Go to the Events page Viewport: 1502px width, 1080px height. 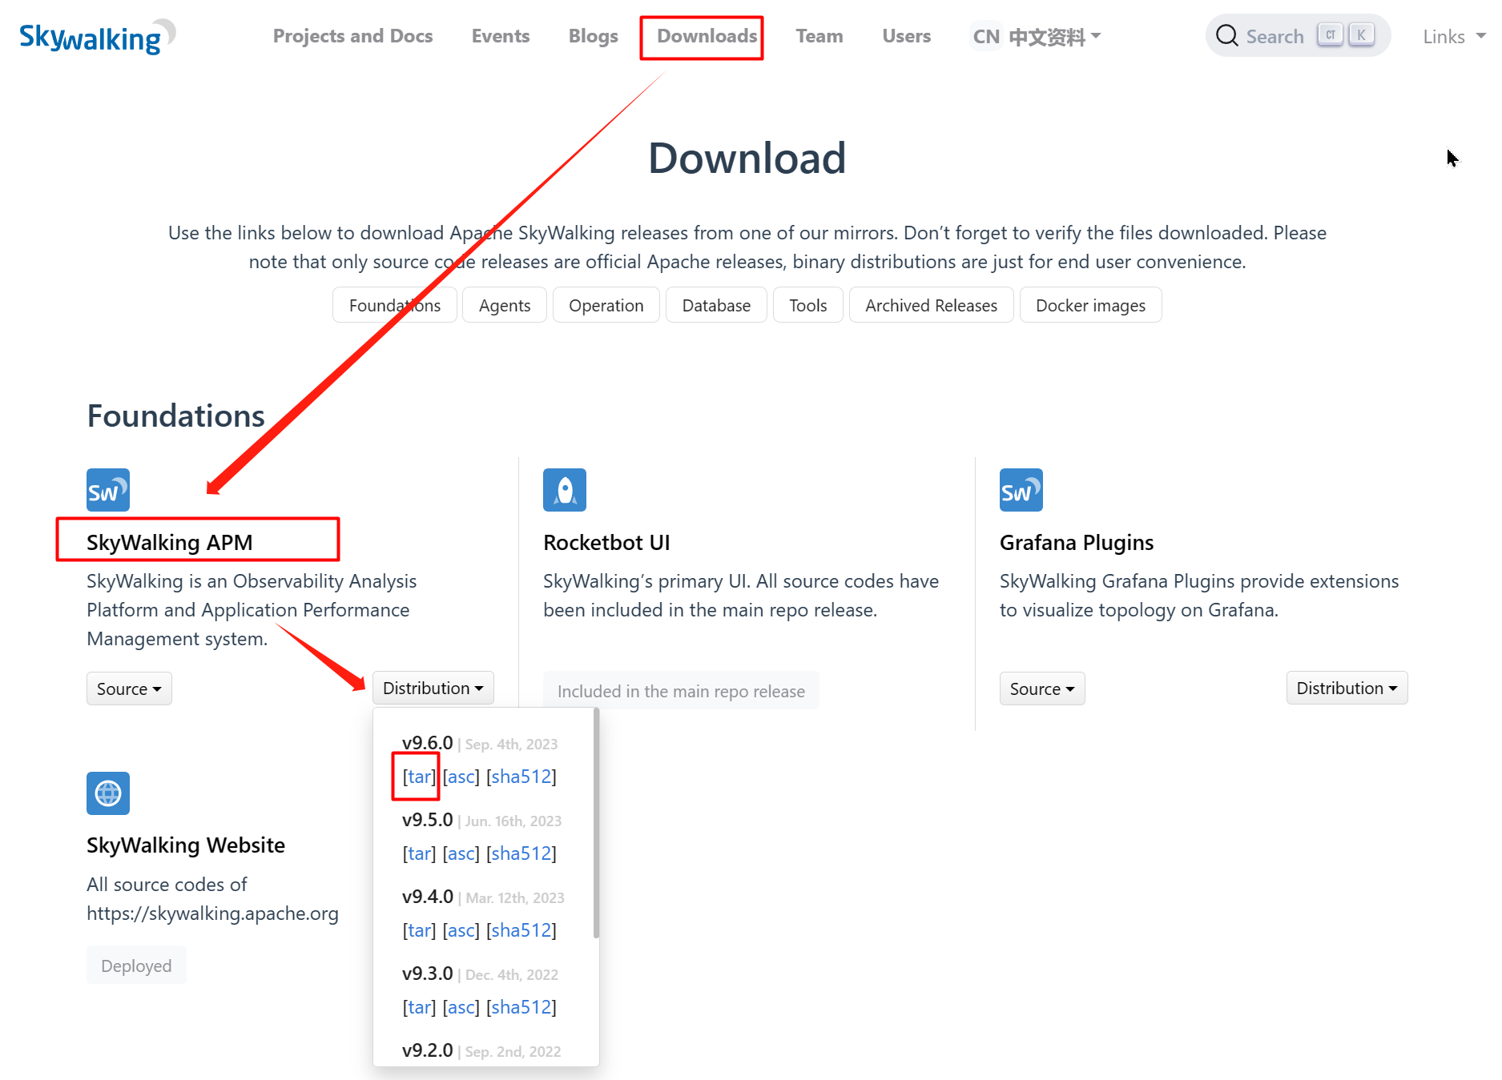501,36
